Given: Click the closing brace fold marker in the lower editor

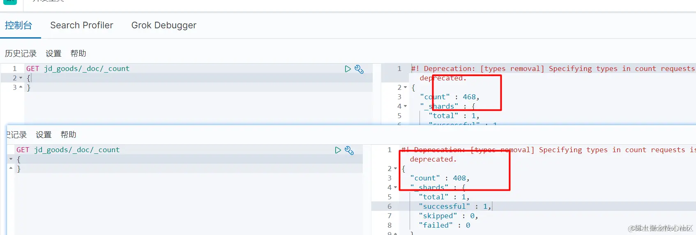Looking at the screenshot, I should [x=11, y=168].
